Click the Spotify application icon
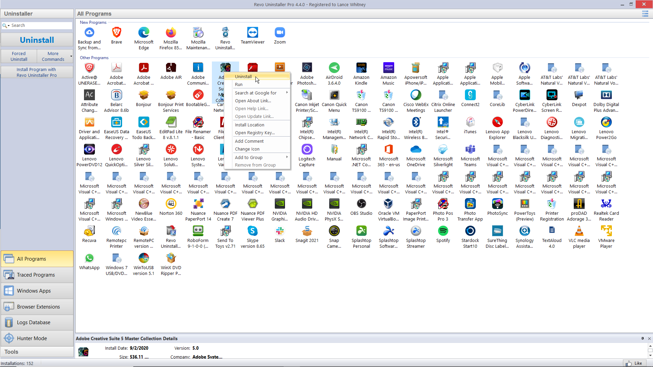The width and height of the screenshot is (653, 367). (x=443, y=231)
